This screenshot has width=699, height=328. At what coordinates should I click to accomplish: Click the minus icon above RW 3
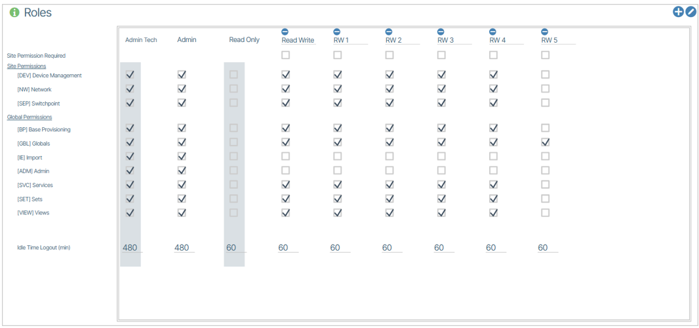[x=441, y=31]
